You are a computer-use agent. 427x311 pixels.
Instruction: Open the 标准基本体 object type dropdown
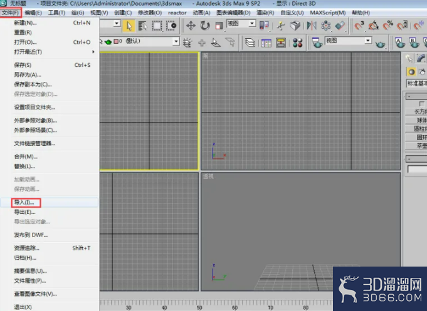coord(416,83)
